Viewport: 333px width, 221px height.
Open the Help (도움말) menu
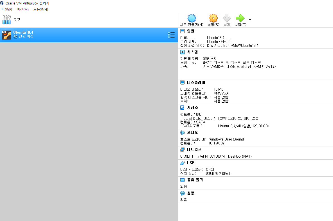point(40,9)
